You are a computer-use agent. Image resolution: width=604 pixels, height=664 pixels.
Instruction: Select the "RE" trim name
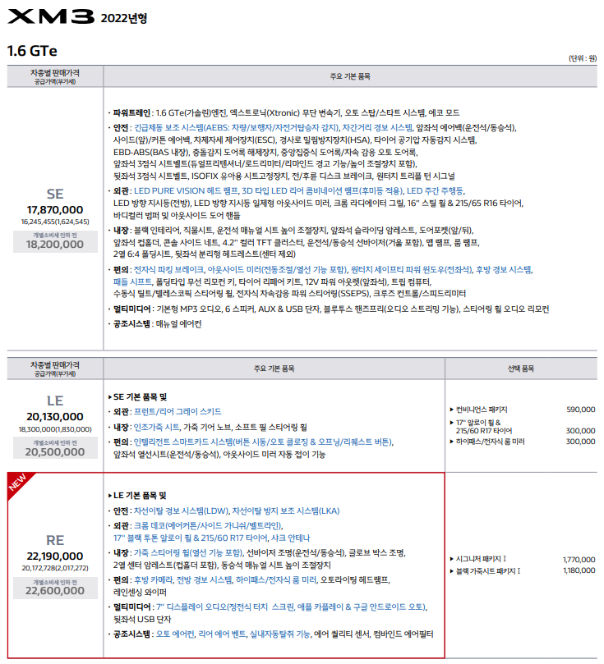click(55, 540)
